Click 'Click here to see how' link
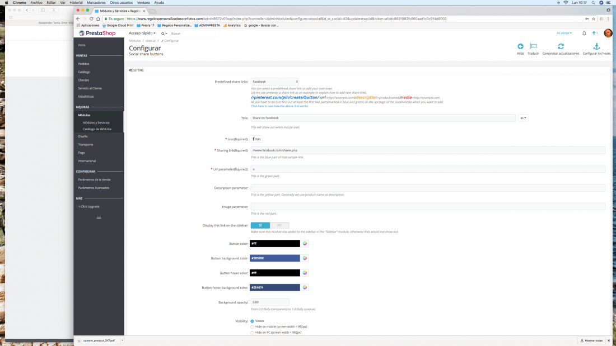Image resolution: width=616 pixels, height=346 pixels. 279,106
